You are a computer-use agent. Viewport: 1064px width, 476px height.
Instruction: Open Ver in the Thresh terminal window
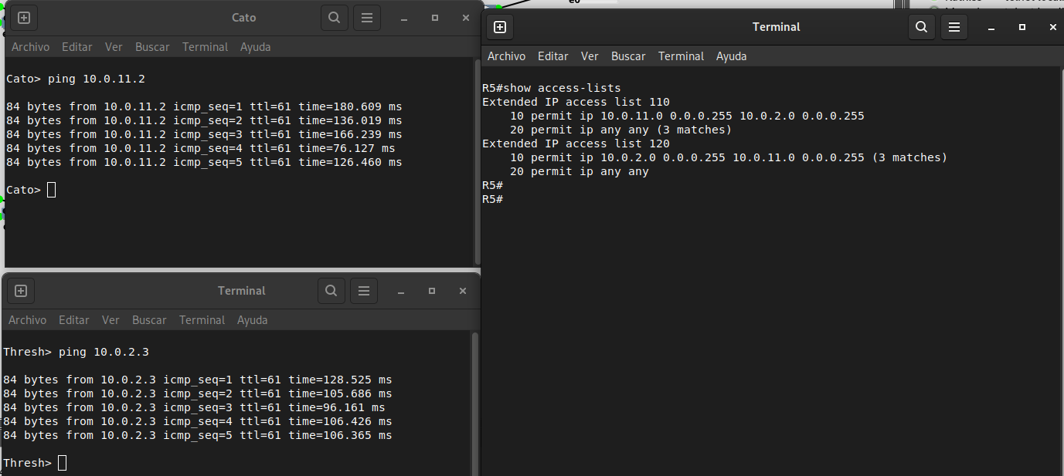point(110,320)
